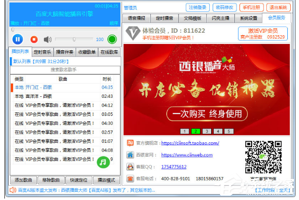
Task: Click the 歌曲 column header
Action: (63, 79)
